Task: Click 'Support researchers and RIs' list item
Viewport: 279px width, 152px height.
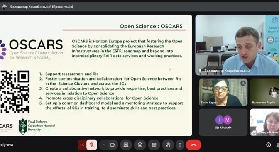Action: click(72, 74)
